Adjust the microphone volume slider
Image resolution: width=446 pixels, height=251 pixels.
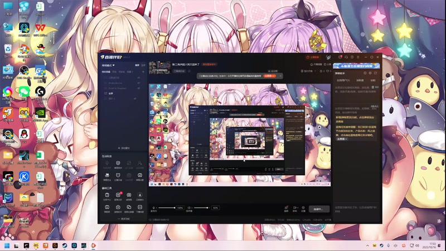(167, 207)
